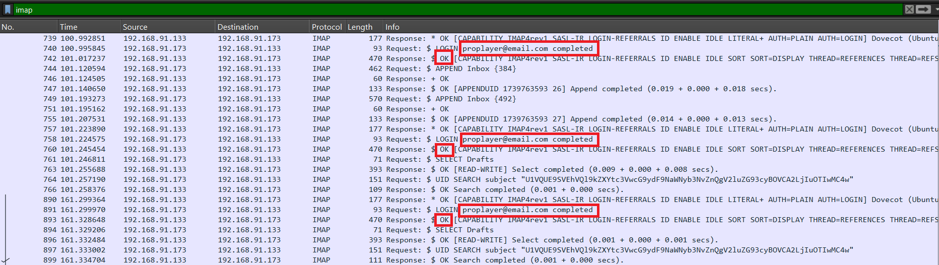Clear the imap display filter
Image resolution: width=939 pixels, height=265 pixels.
[x=909, y=10]
